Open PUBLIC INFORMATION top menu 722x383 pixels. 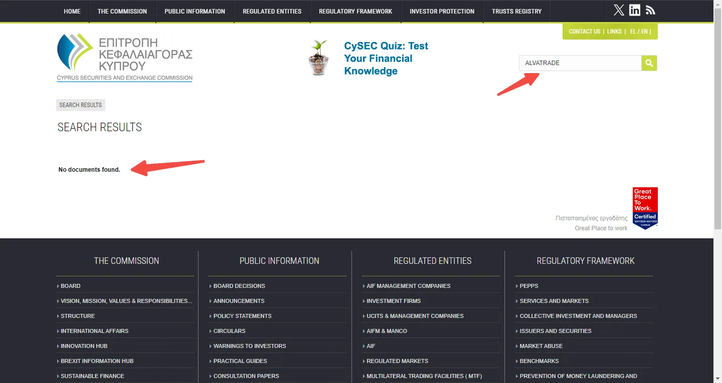tap(195, 12)
